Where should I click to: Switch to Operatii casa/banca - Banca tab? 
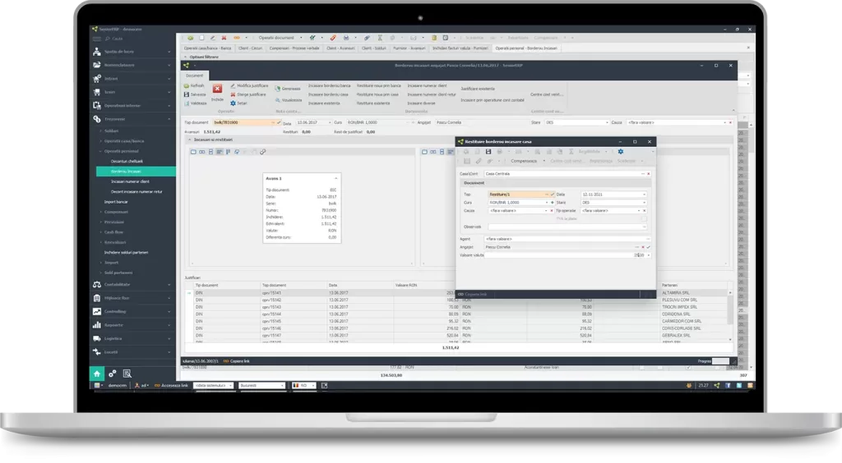pos(207,48)
